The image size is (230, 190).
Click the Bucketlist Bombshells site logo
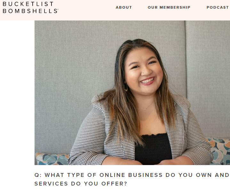30,7
